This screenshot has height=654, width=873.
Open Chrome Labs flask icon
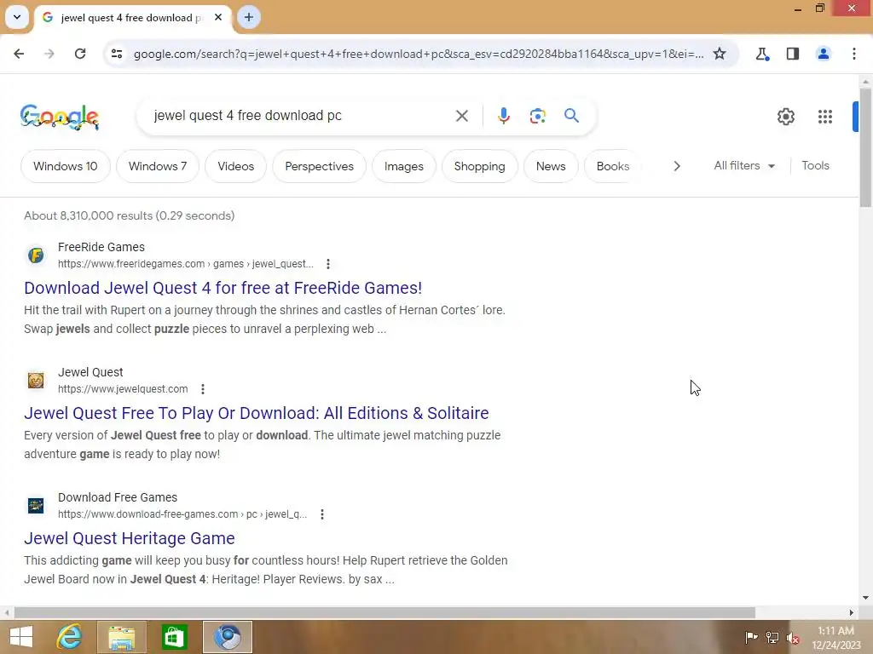pos(762,54)
